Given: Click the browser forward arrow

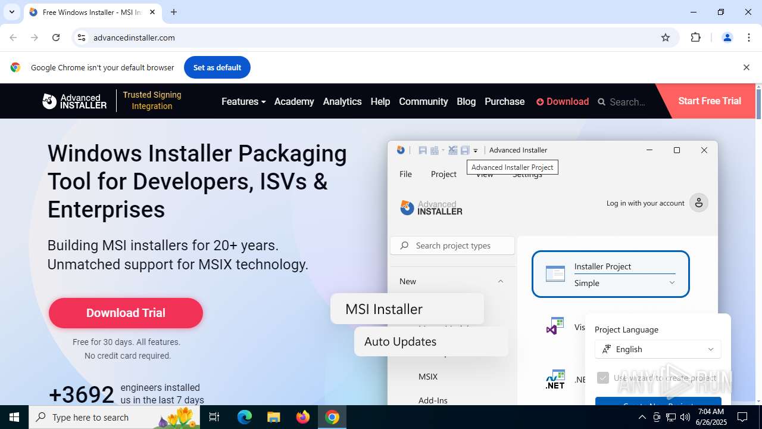Looking at the screenshot, I should click(x=35, y=38).
